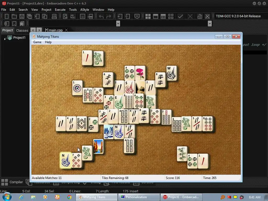268x201 pixels.
Task: Click the 8 of bamboo M-shaped tile
Action: tap(82, 124)
